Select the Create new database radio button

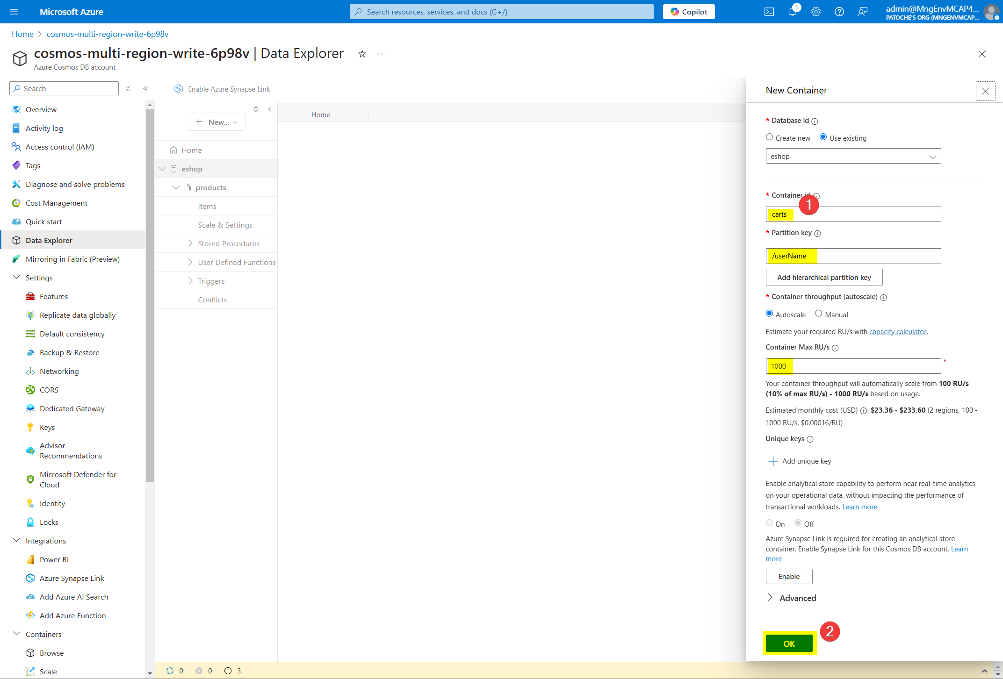pos(769,137)
